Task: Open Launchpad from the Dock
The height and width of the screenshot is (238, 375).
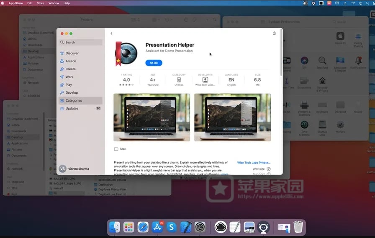Action: coord(128,227)
